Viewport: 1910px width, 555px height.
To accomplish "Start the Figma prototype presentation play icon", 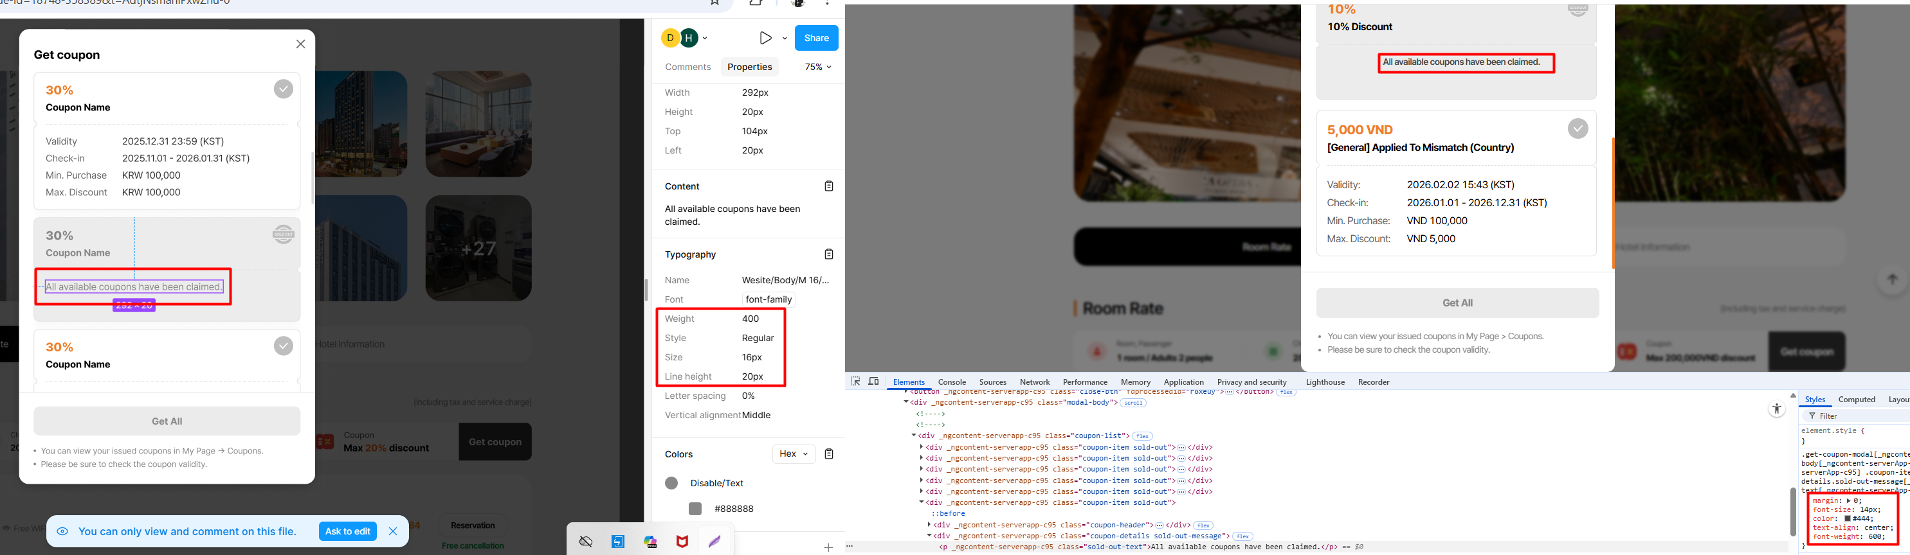I will (766, 38).
